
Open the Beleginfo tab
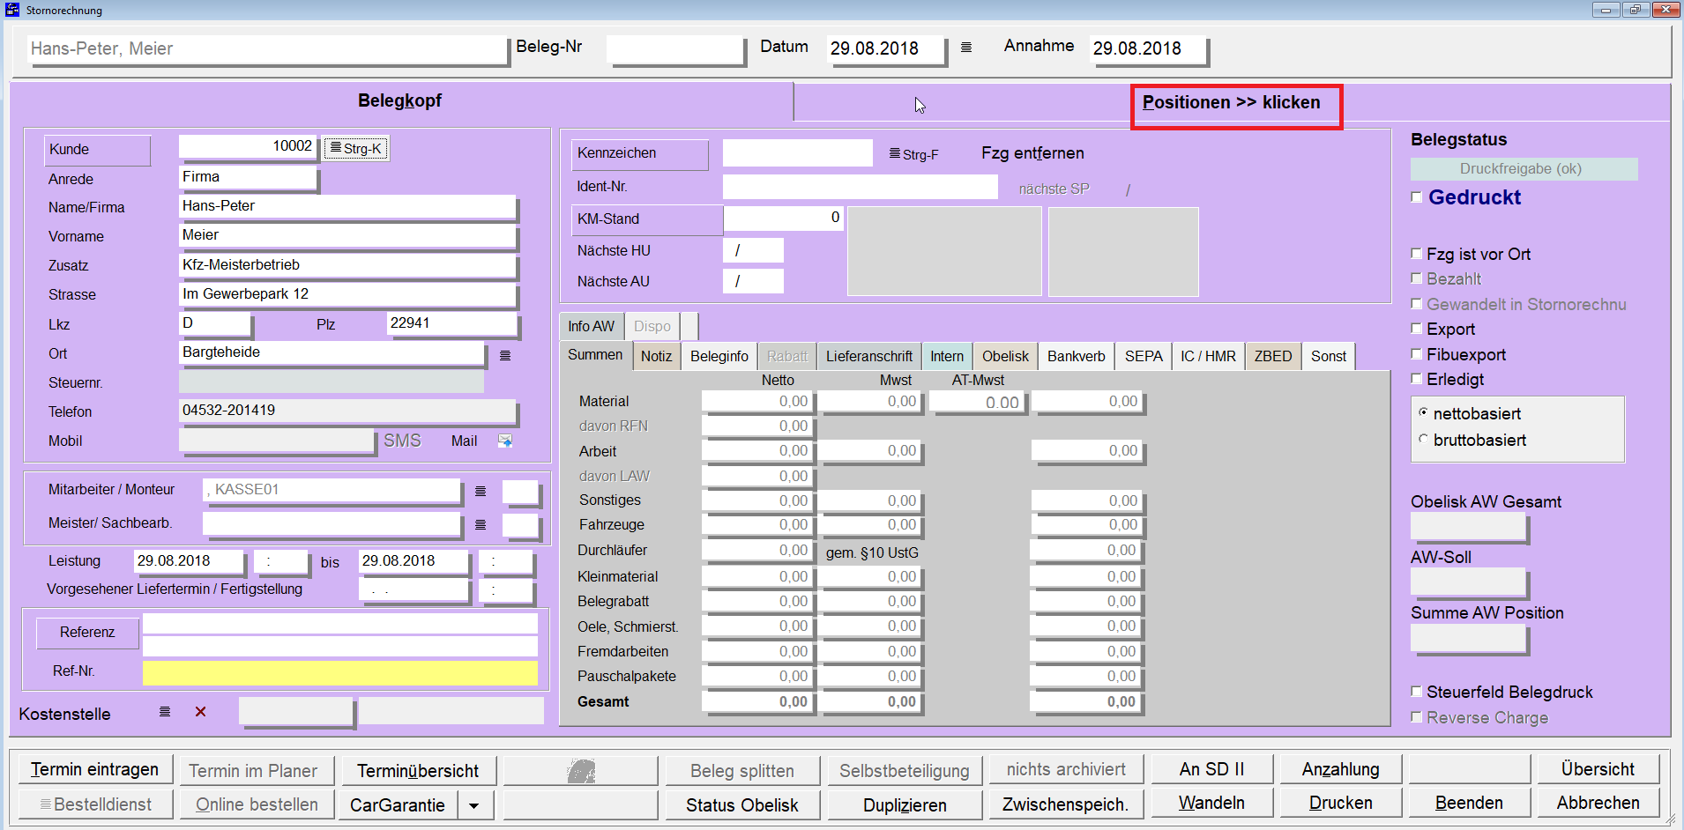point(719,356)
